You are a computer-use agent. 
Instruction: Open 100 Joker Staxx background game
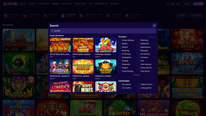tap(187, 40)
